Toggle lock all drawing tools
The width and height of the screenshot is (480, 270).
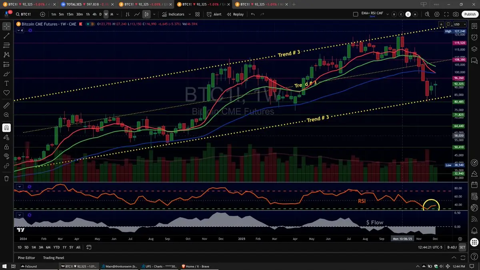pyautogui.click(x=6, y=146)
